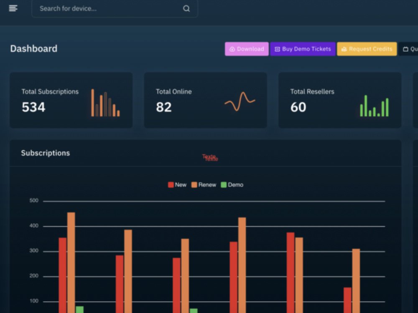Screen dimensions: 418x313
Task: Click the Download button
Action: click(x=247, y=49)
